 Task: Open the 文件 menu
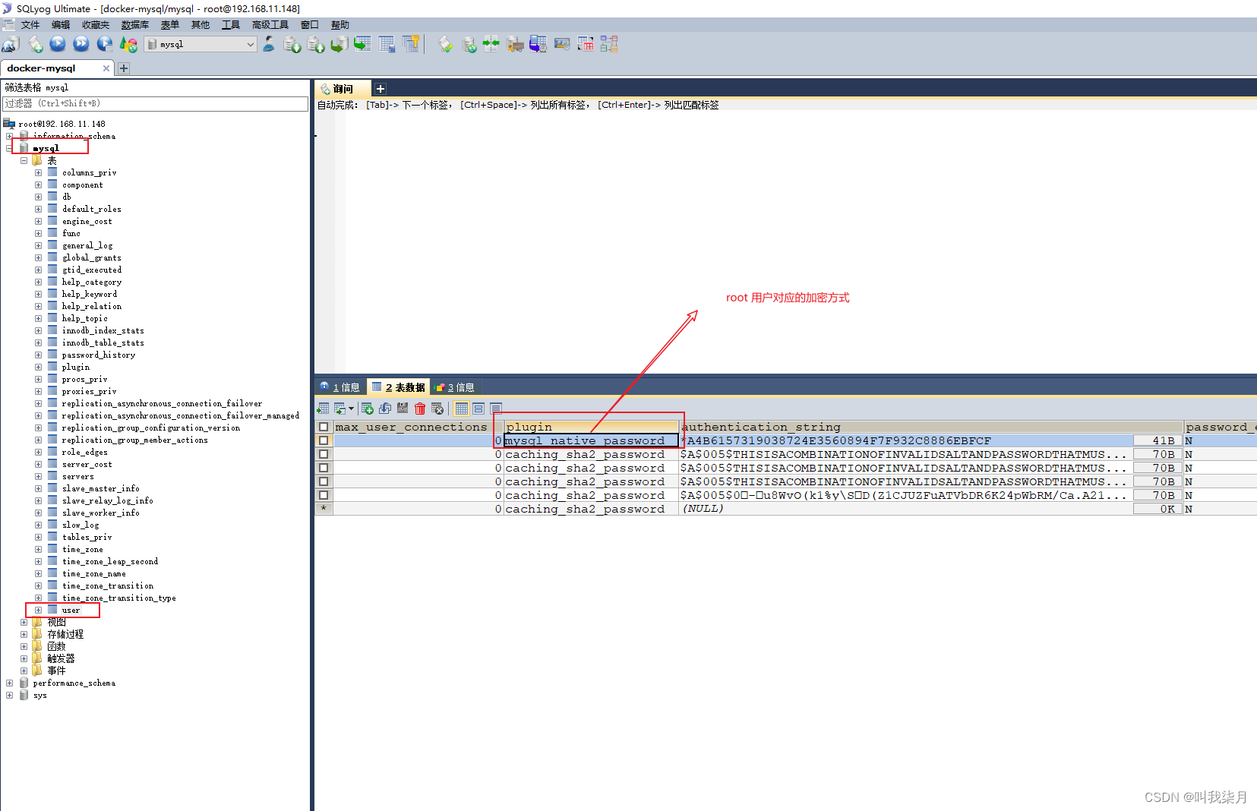point(30,25)
